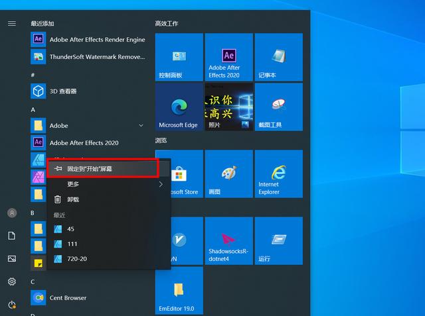This screenshot has width=425, height=316.
Task: Open the Paint (画图) tile
Action: point(228,174)
